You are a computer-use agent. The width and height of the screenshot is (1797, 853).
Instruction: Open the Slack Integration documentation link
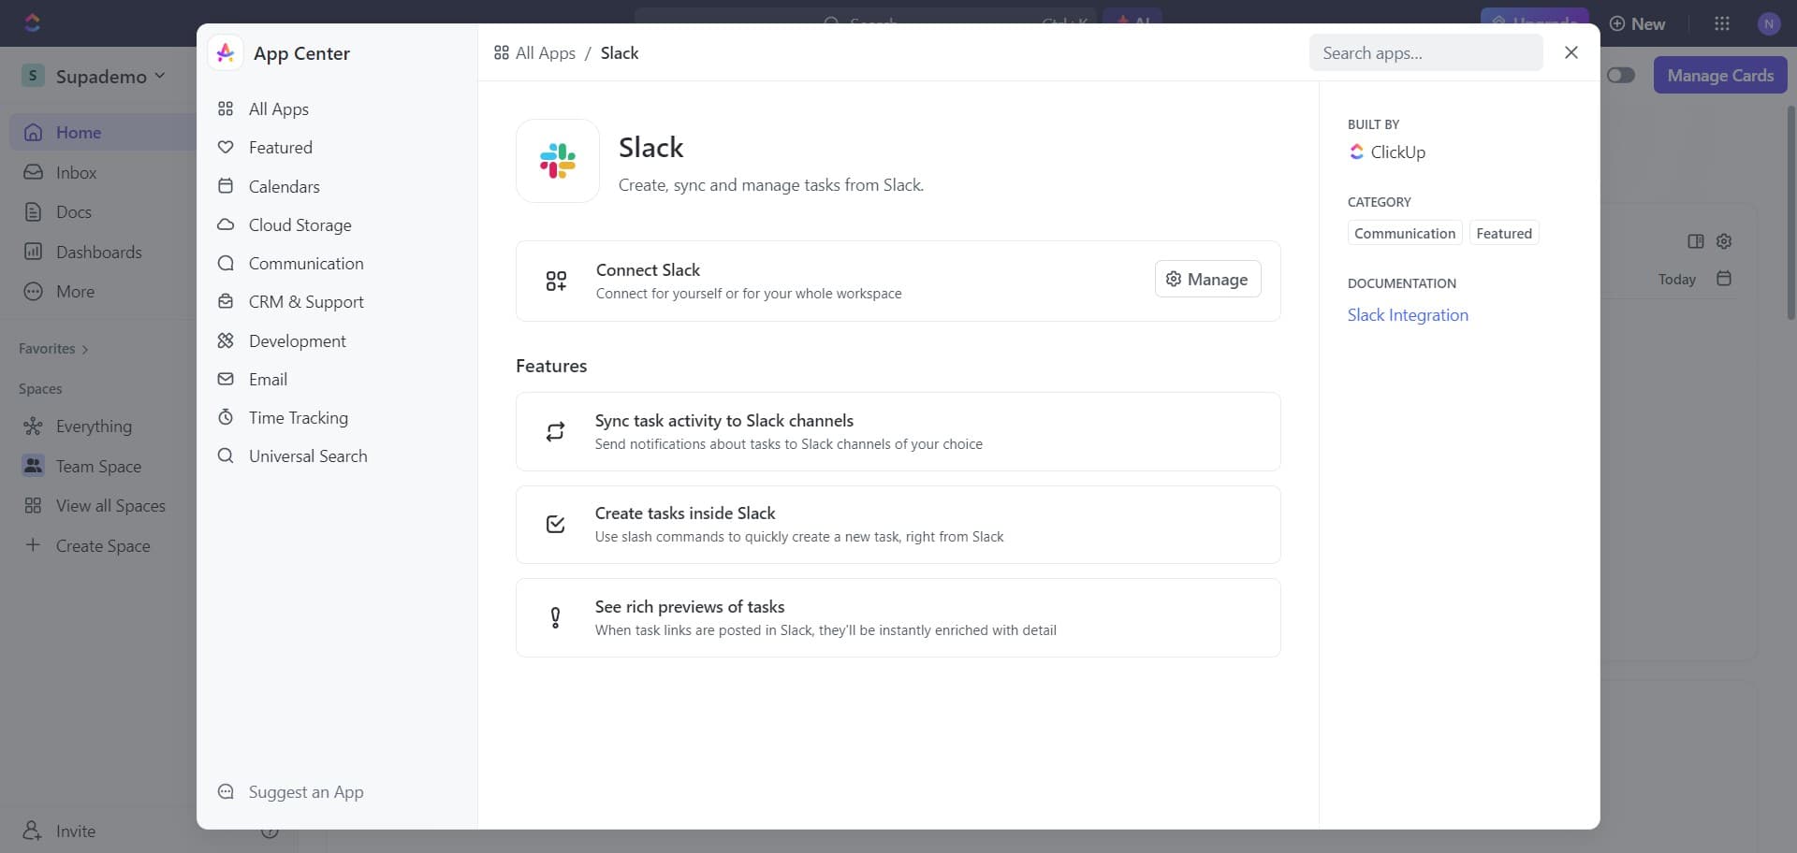pyautogui.click(x=1408, y=314)
